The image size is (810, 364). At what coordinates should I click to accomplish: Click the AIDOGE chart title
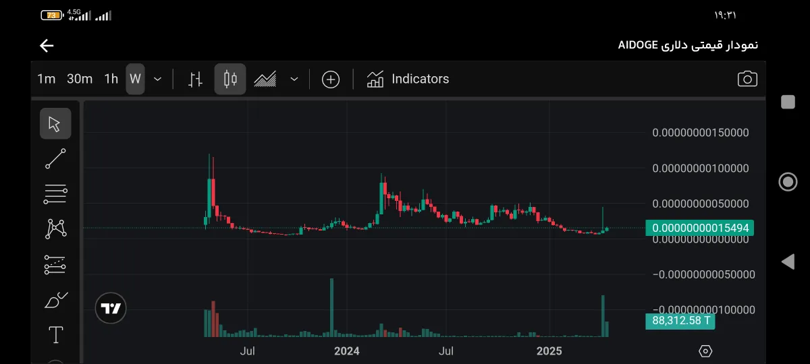[688, 45]
